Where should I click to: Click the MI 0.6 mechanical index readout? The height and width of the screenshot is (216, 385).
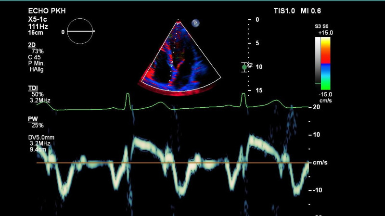pos(310,11)
